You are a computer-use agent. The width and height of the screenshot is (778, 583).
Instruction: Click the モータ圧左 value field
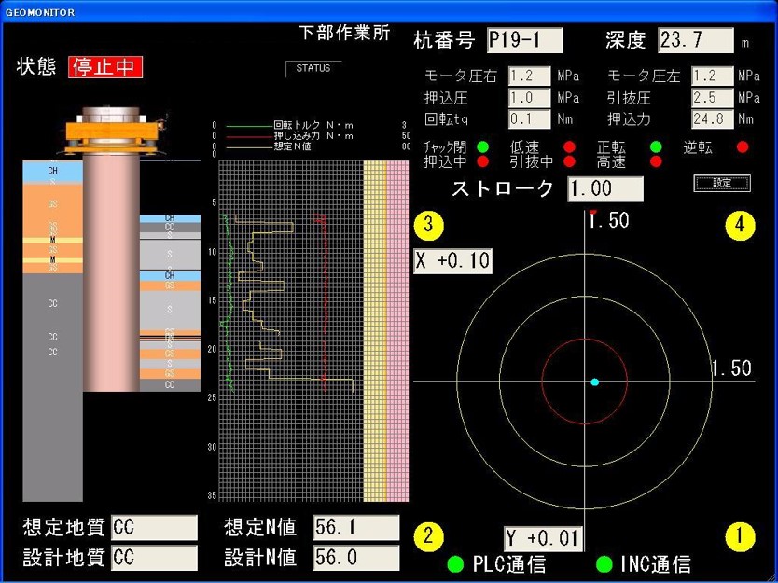(712, 76)
